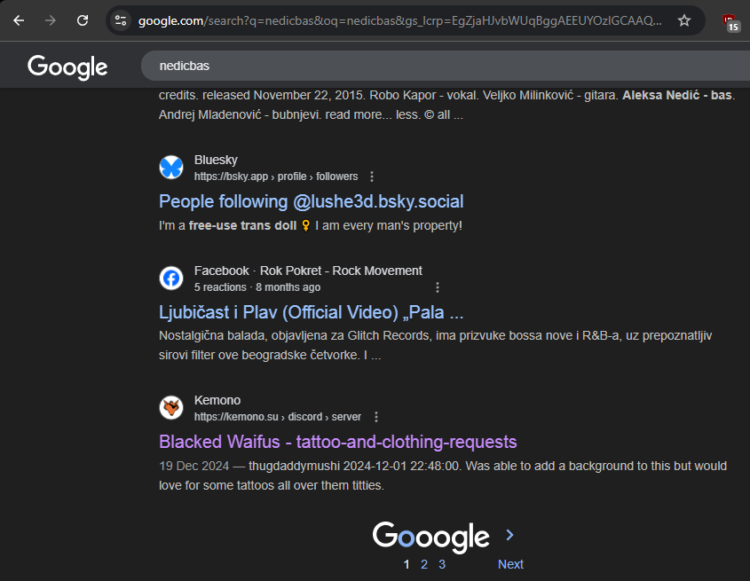The width and height of the screenshot is (750, 581).
Task: Click the browser forward arrow
Action: tap(51, 20)
